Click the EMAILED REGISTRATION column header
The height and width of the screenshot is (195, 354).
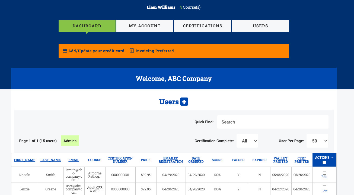171,160
